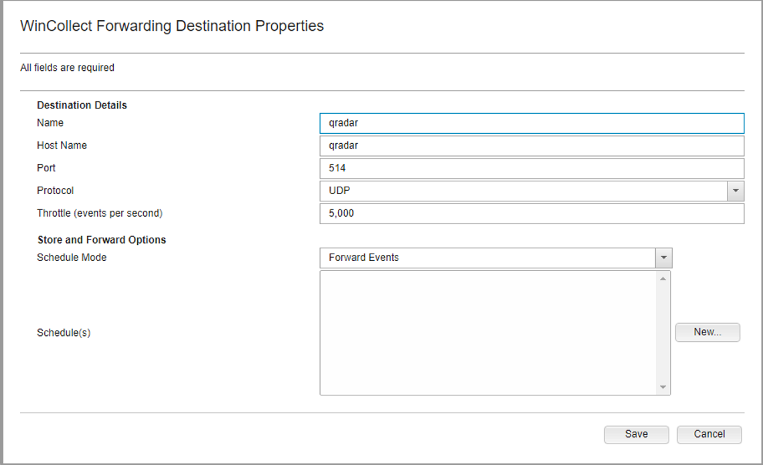Open the Protocol dropdown arrow
This screenshot has height=465, width=763.
pyautogui.click(x=736, y=191)
